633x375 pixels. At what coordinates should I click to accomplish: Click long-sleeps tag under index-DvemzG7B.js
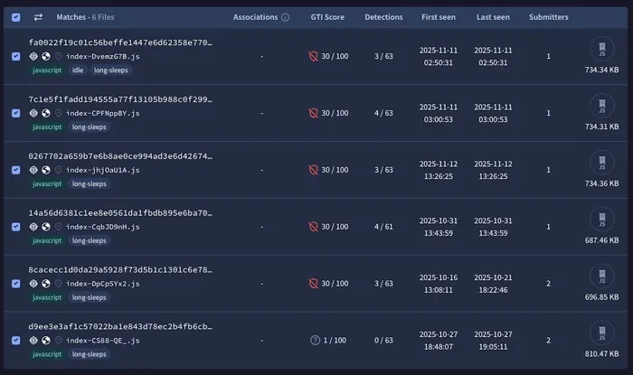pyautogui.click(x=111, y=70)
